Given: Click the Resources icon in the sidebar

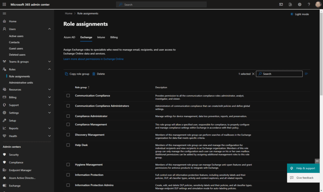Looking at the screenshot, I should 4,89.
